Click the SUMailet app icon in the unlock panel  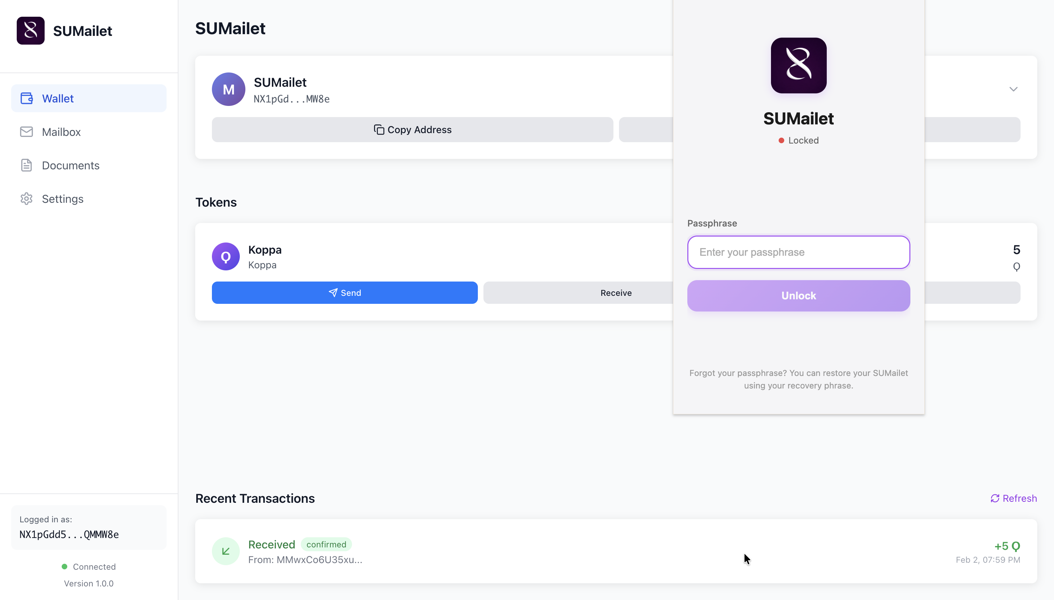(799, 66)
